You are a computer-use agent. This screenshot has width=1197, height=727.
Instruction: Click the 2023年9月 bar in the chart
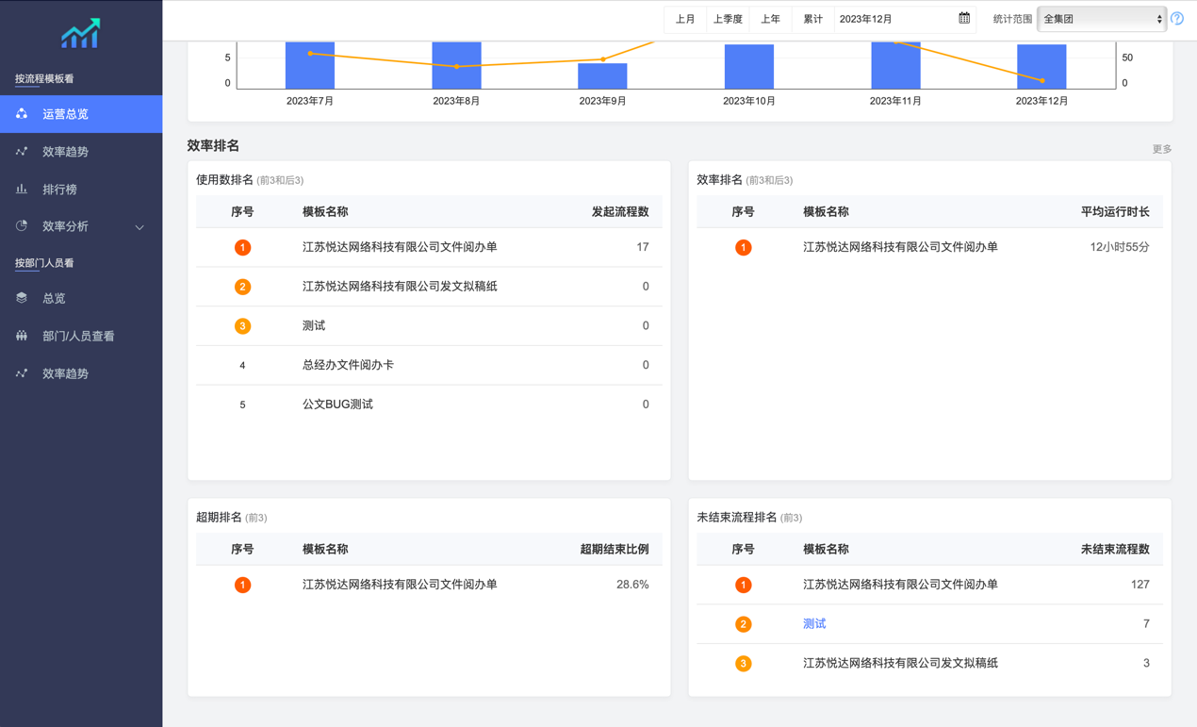click(603, 74)
